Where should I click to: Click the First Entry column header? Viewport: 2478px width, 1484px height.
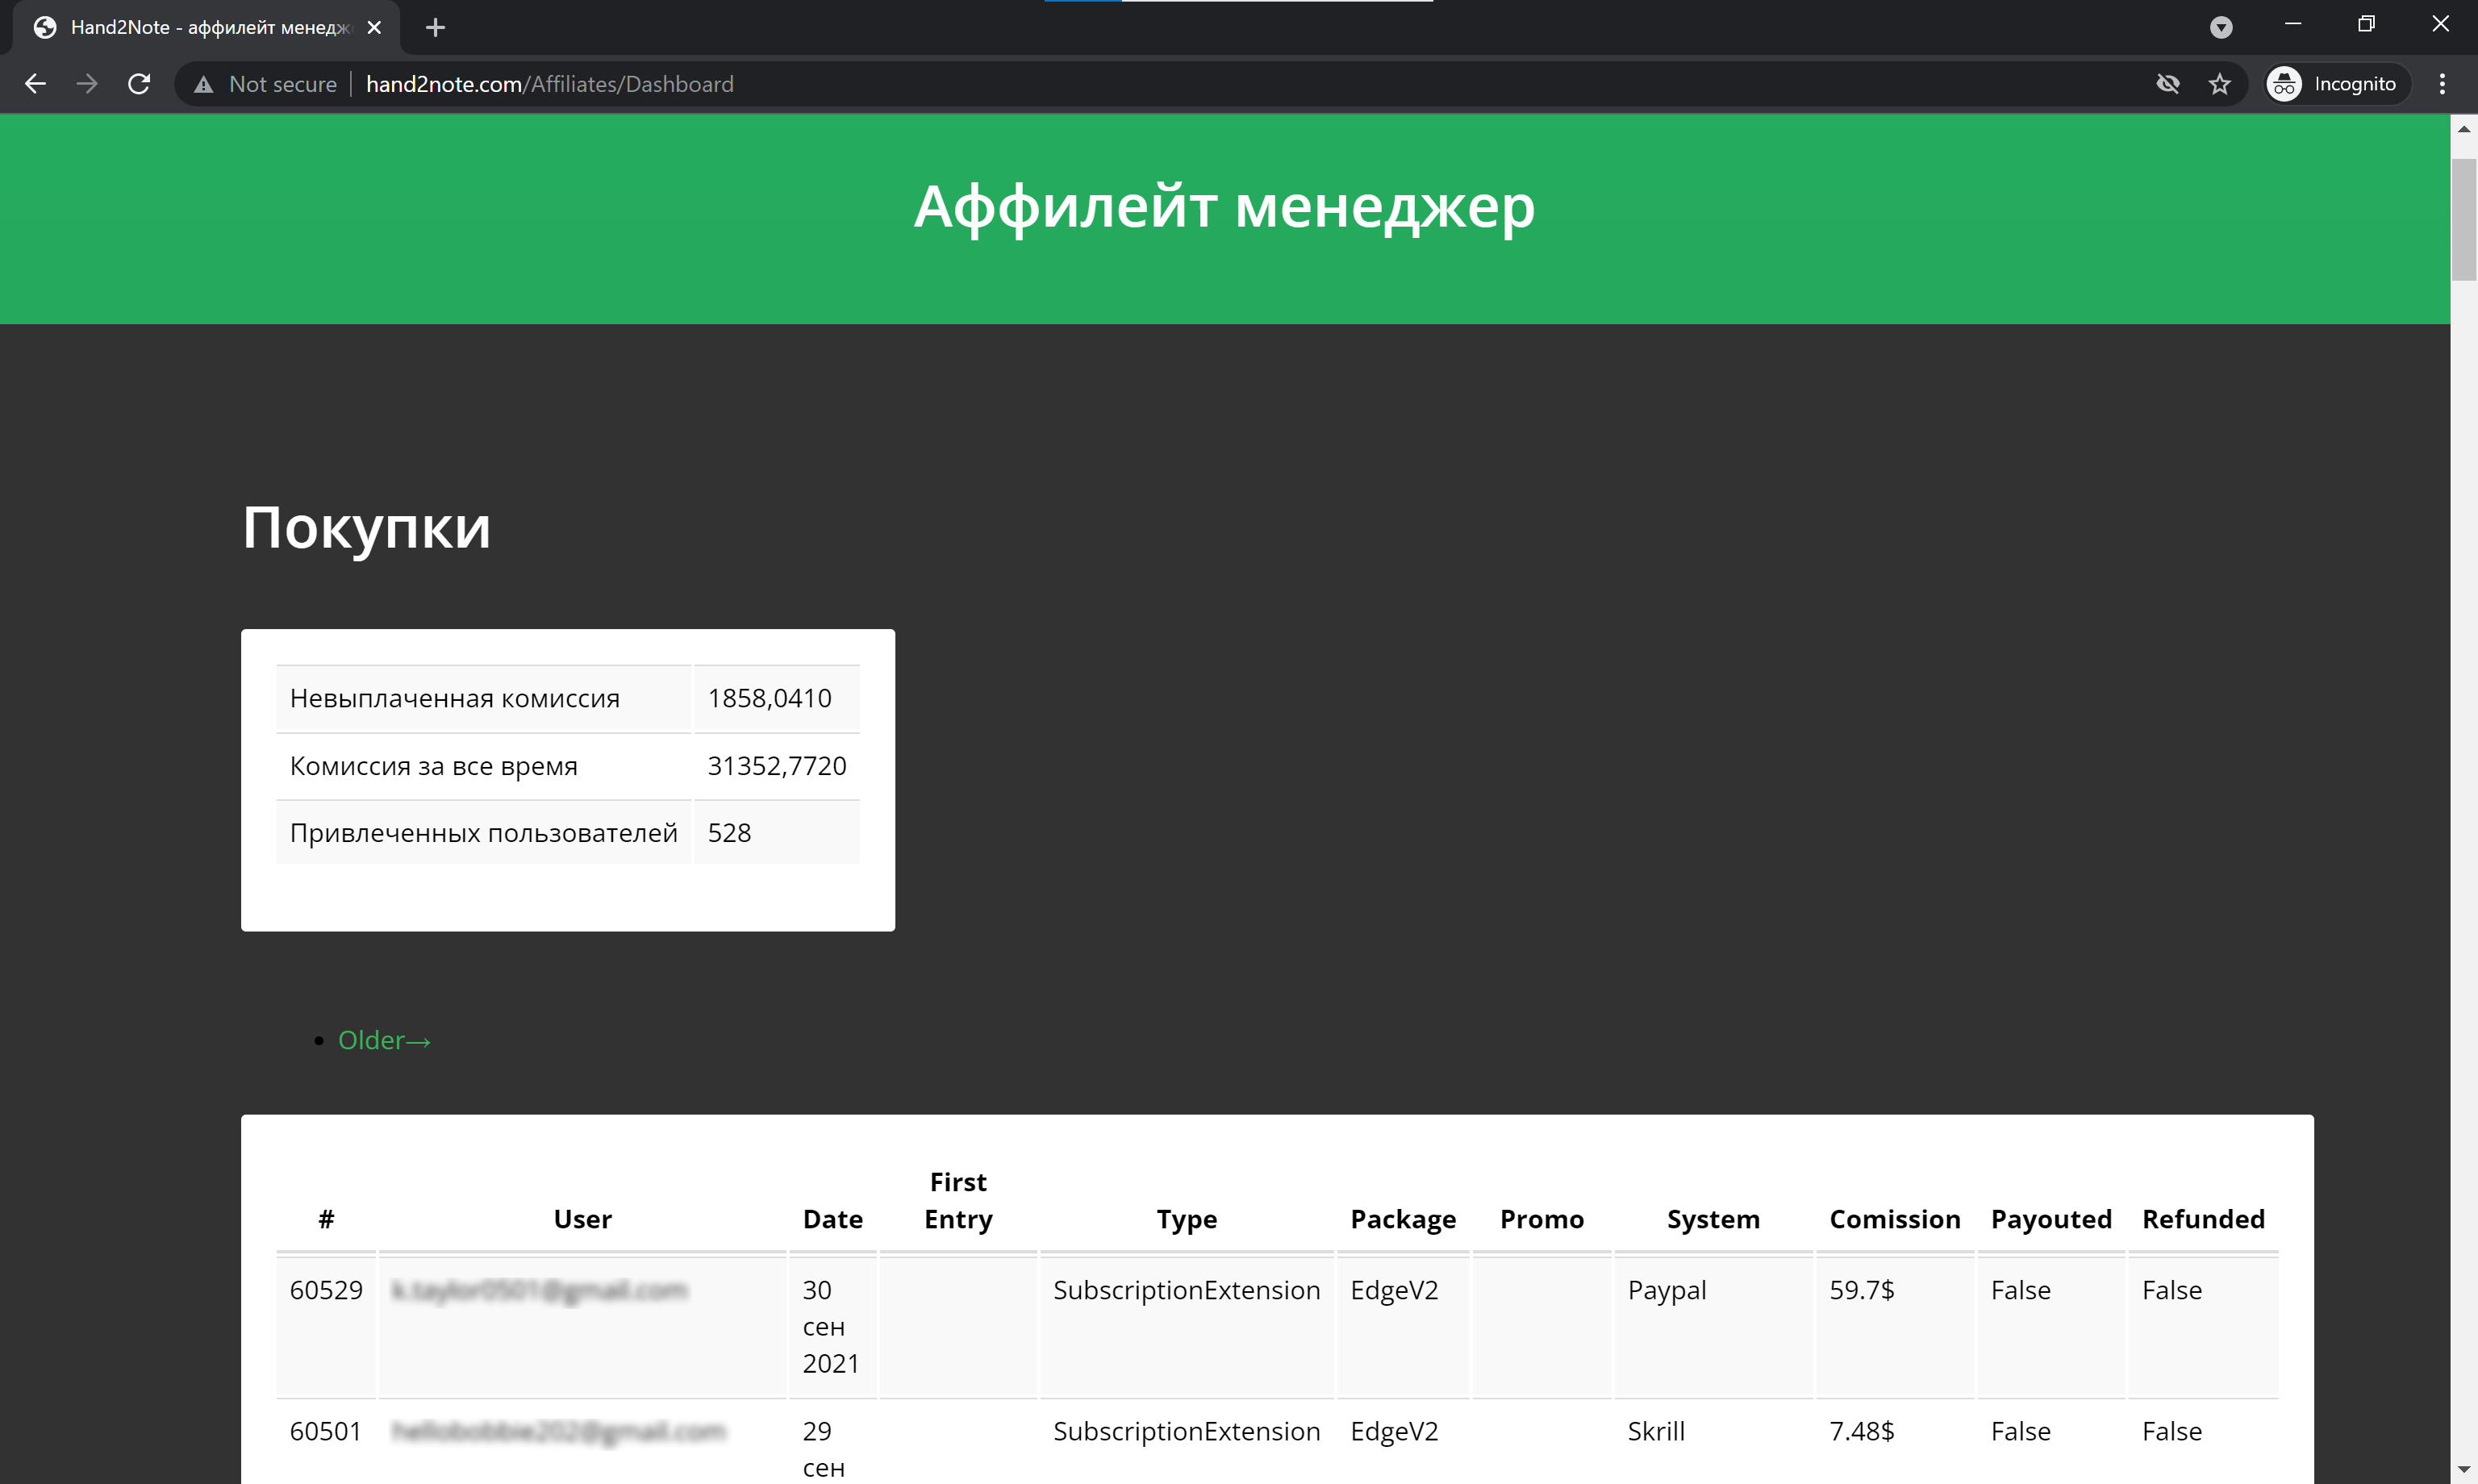958,1201
